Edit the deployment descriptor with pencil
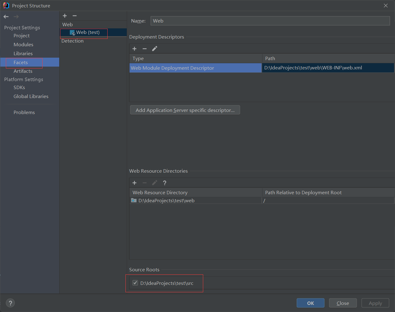The image size is (395, 312). coord(155,49)
